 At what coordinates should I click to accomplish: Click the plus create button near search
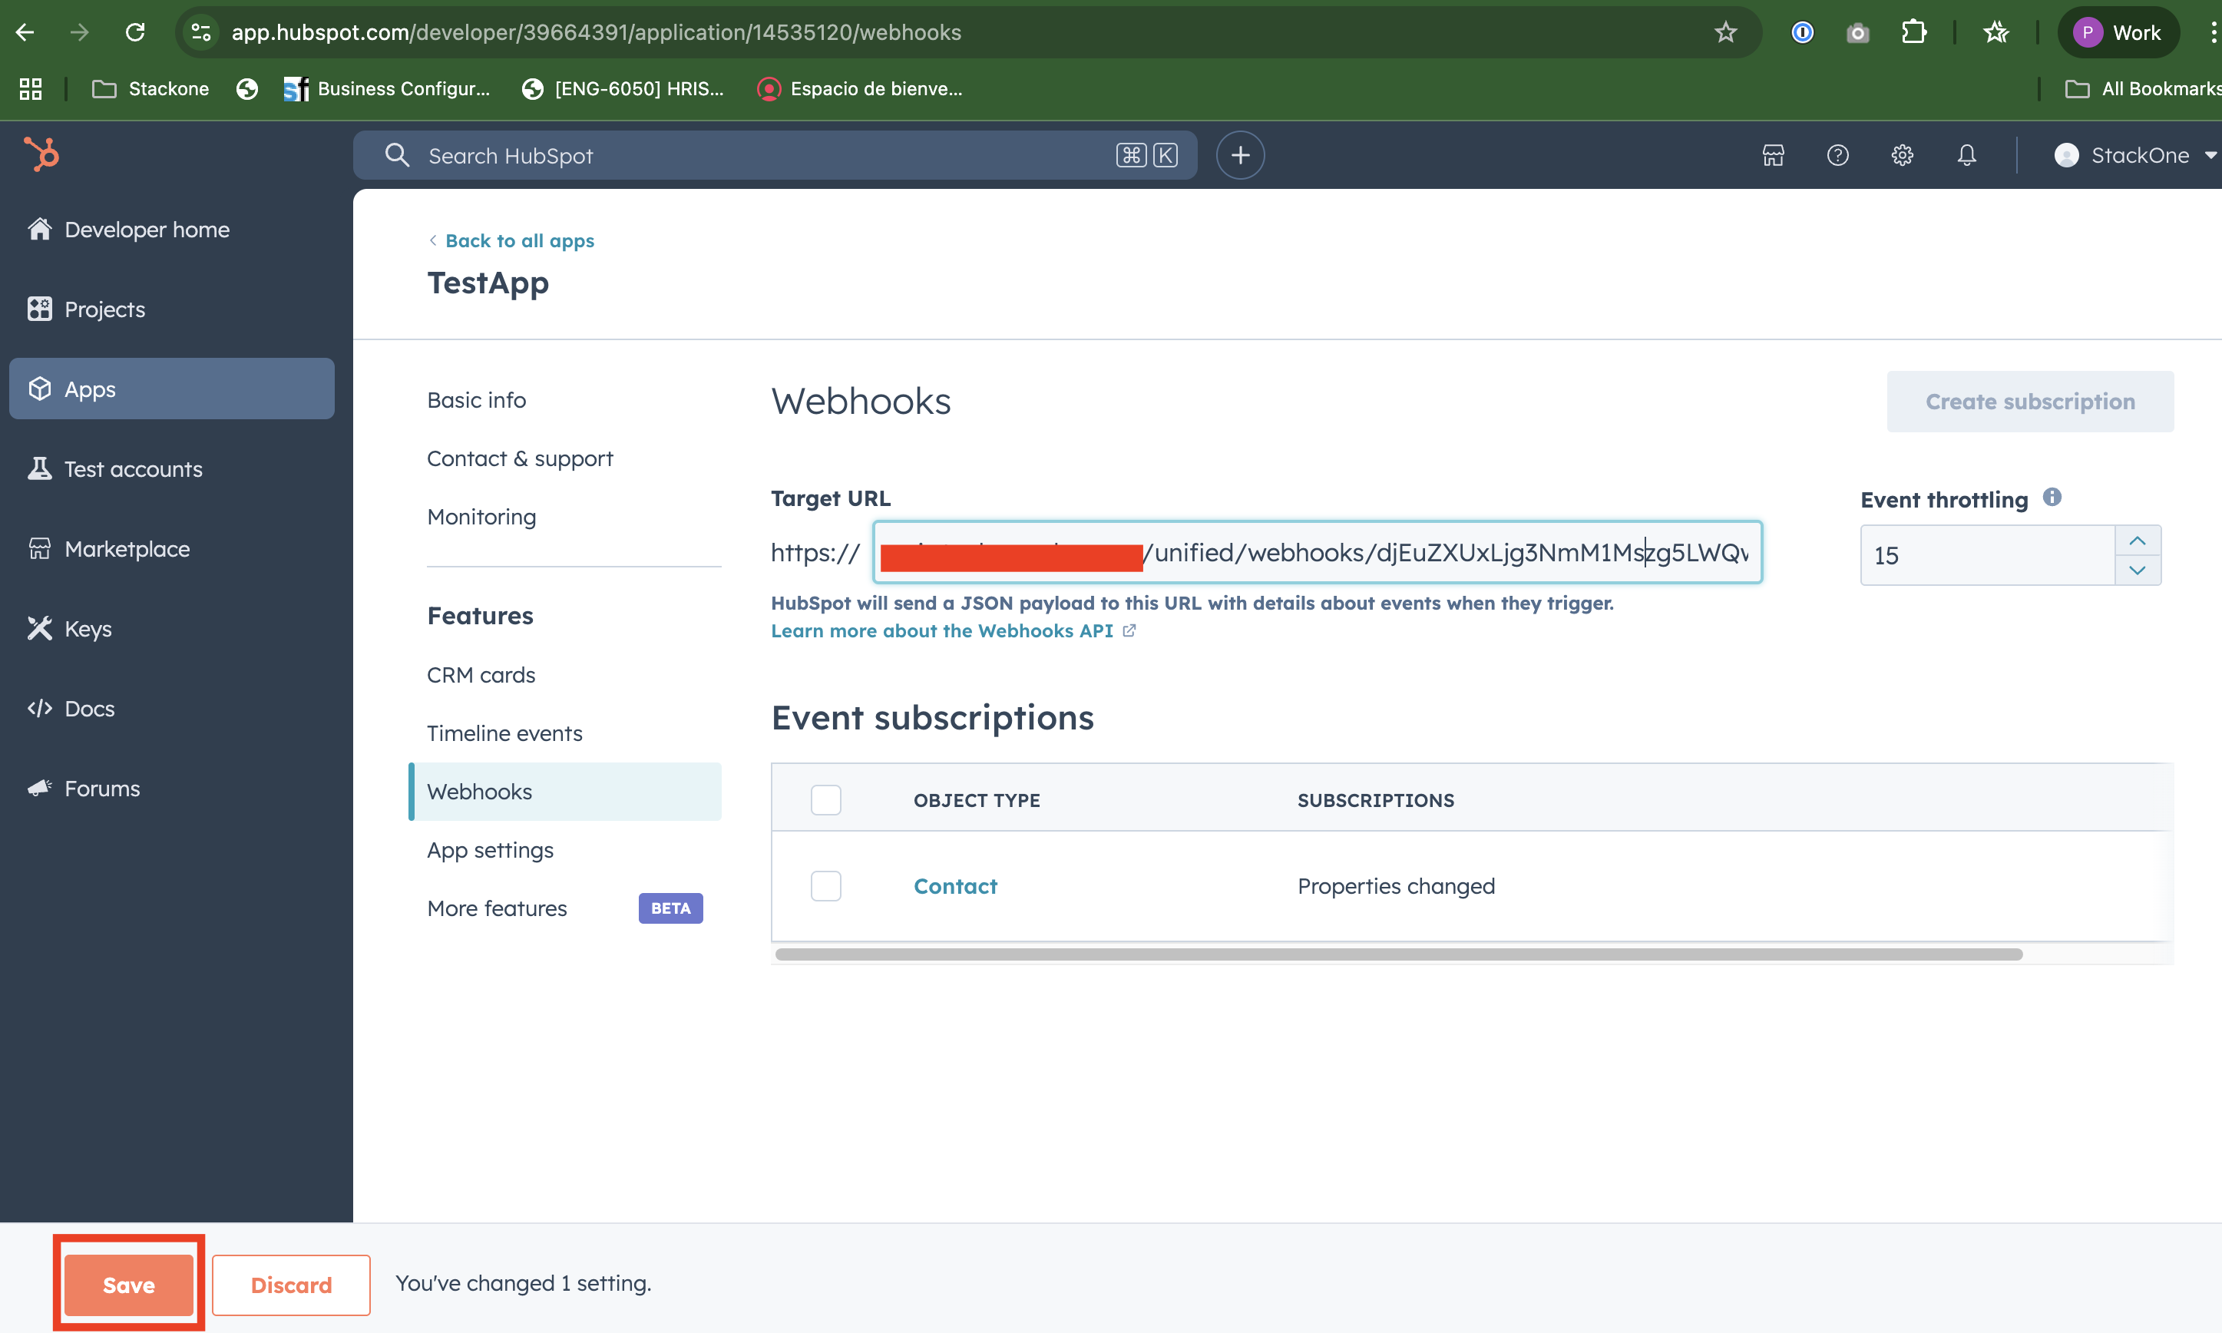click(1240, 155)
